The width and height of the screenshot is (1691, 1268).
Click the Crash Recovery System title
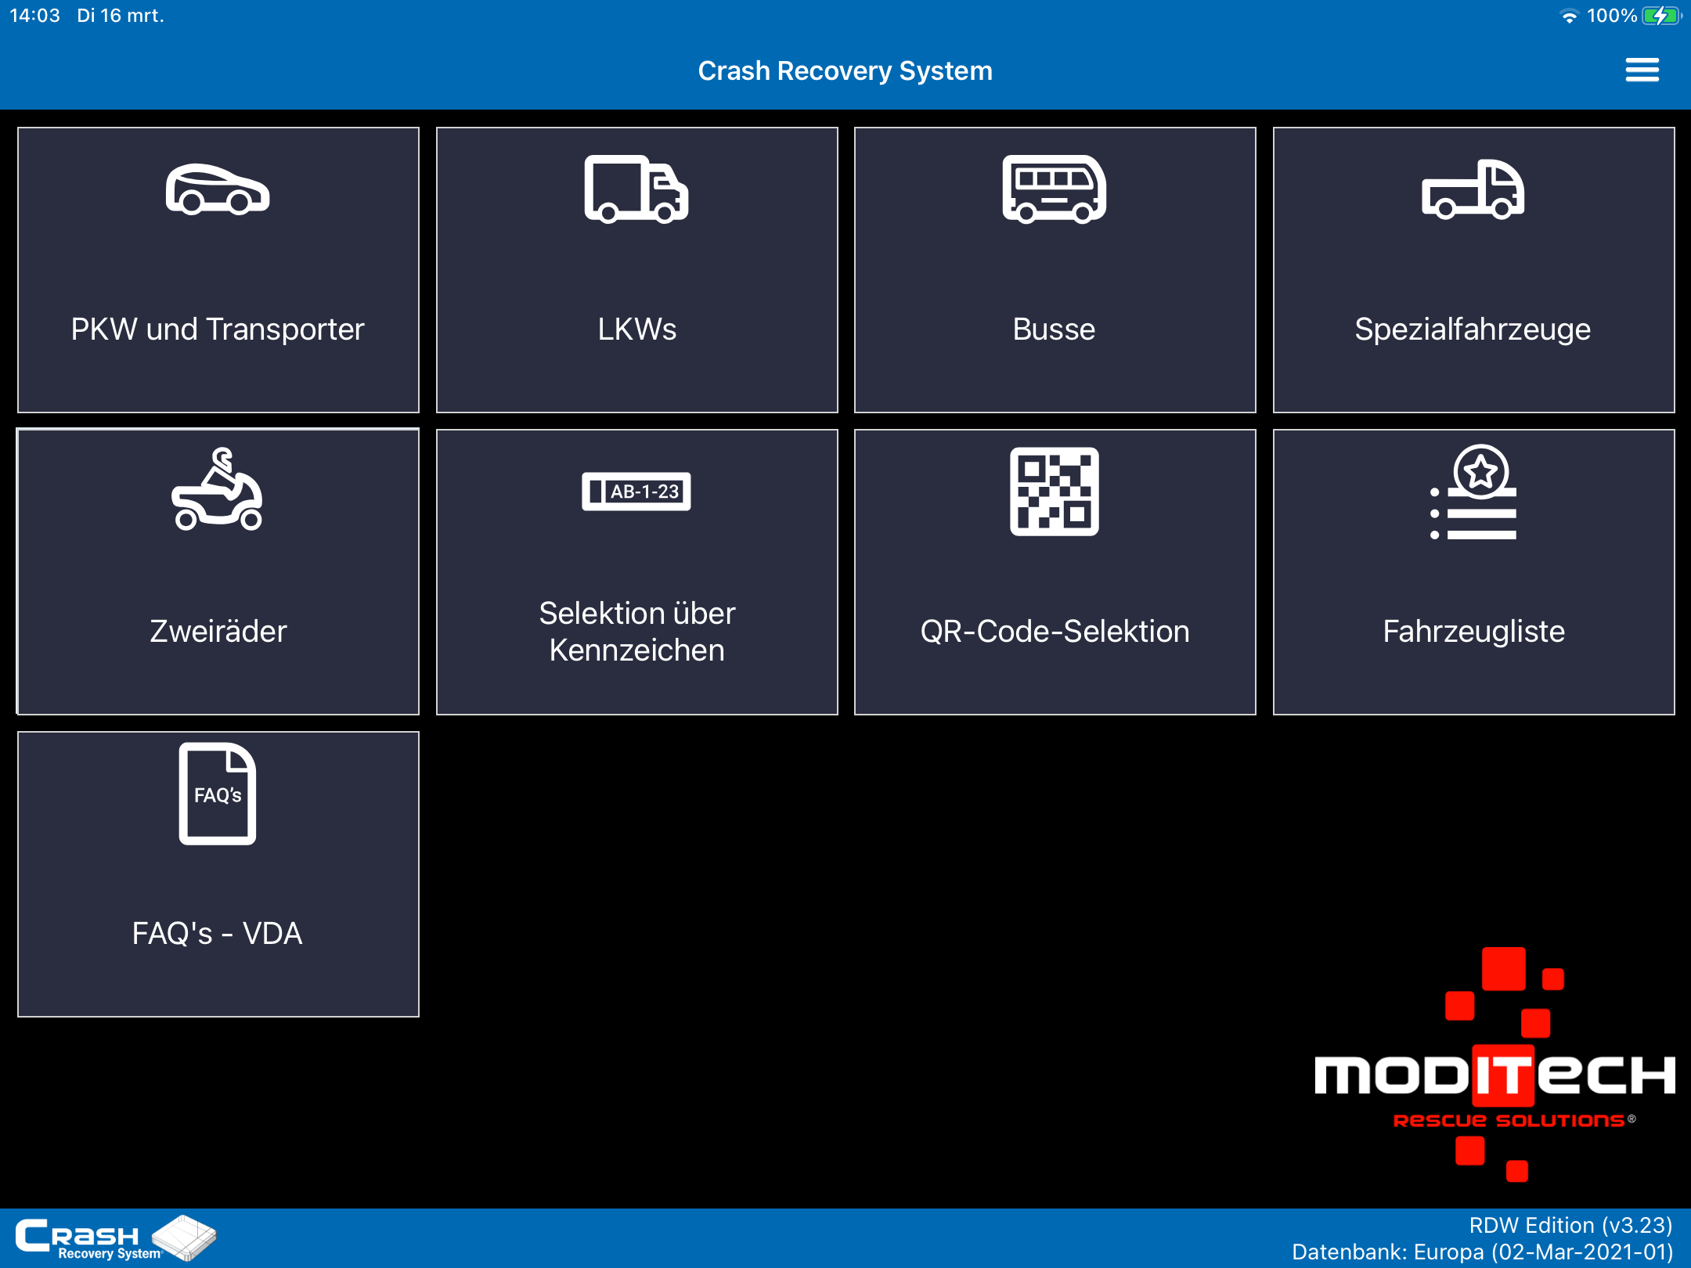coord(845,70)
